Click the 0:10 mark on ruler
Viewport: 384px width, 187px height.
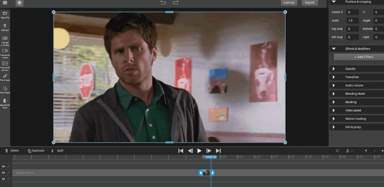pos(240,157)
